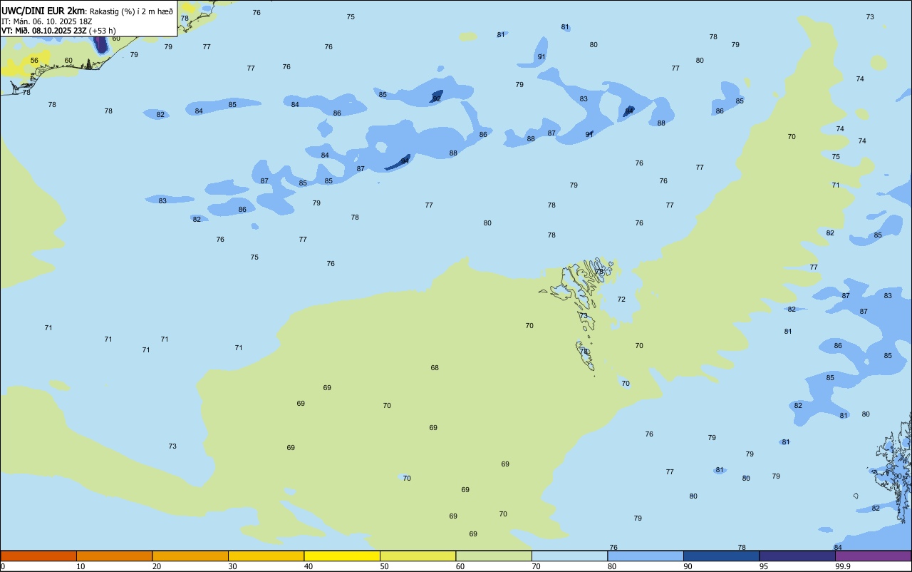
Task: Click the "VT: Mið. 08.10.2025 23Z" line
Action: point(43,31)
